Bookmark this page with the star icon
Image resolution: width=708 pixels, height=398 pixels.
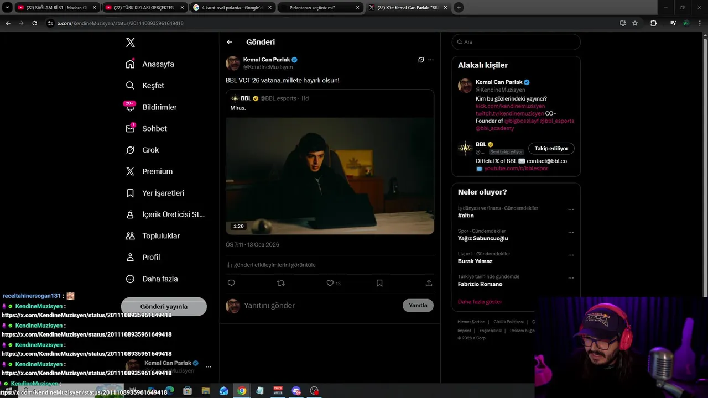click(x=635, y=23)
